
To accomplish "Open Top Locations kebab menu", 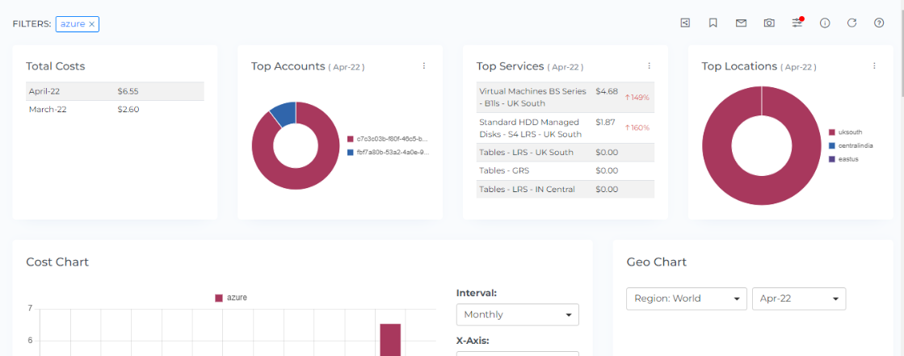I will [x=873, y=66].
